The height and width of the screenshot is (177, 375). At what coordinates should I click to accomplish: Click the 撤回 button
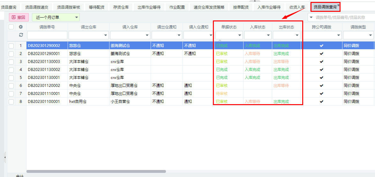19,18
